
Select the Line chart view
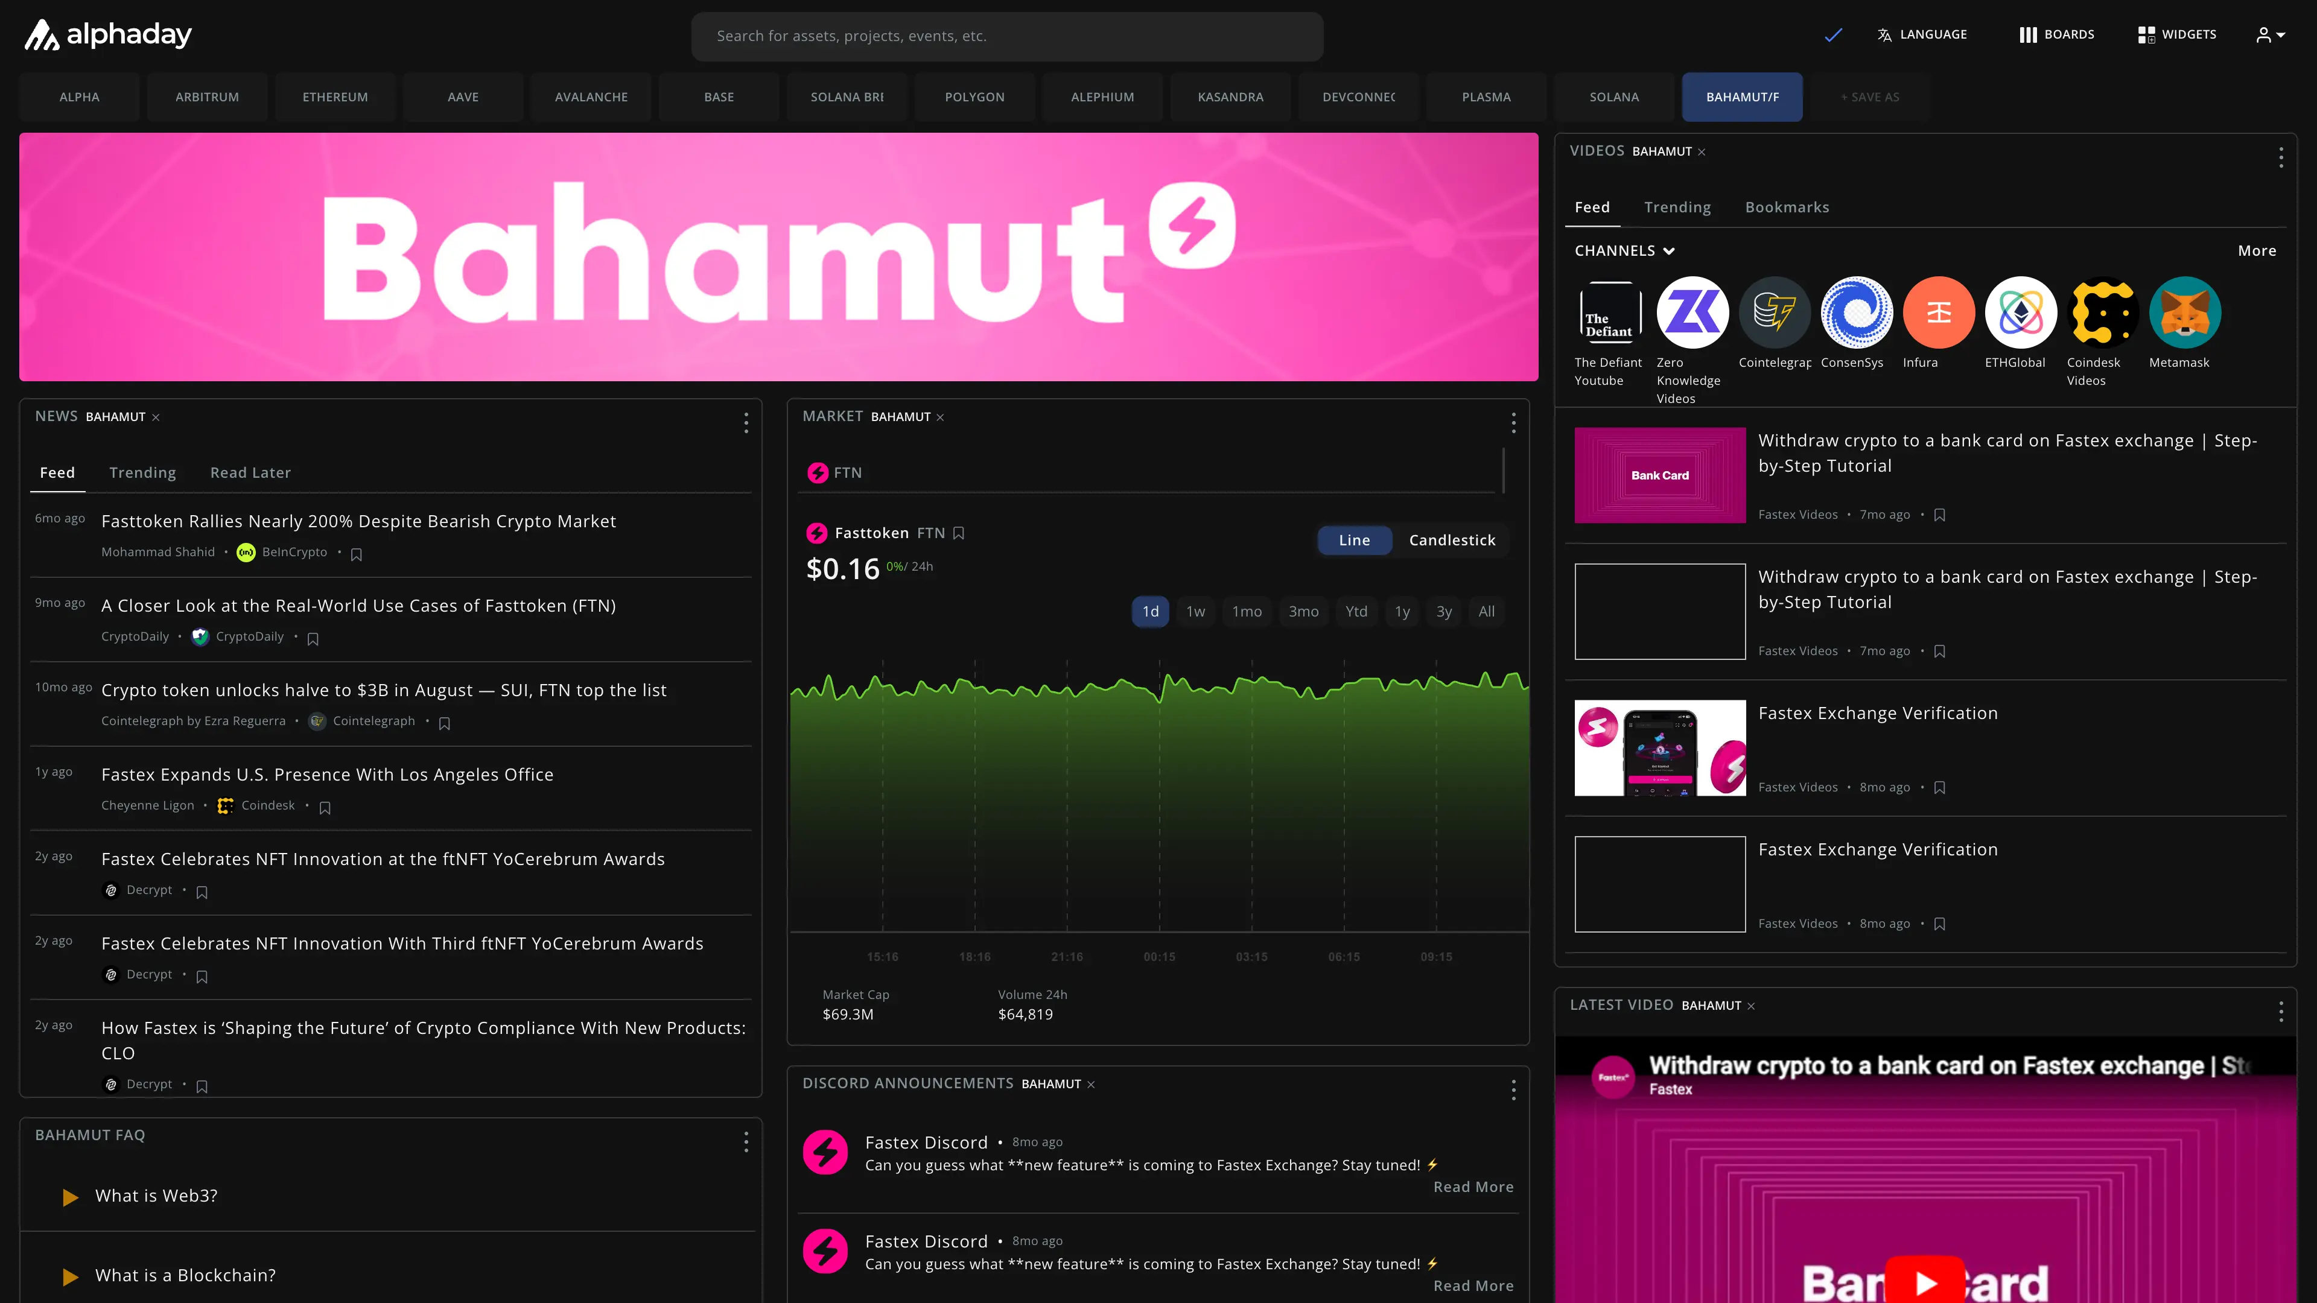[1355, 541]
